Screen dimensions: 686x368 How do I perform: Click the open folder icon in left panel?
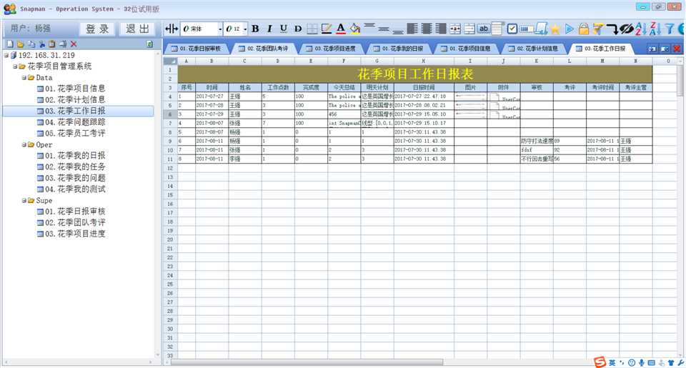pos(20,44)
